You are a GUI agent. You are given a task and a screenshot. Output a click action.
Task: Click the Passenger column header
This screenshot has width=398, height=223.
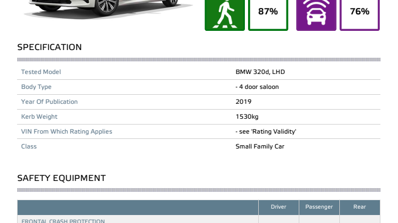tap(319, 207)
